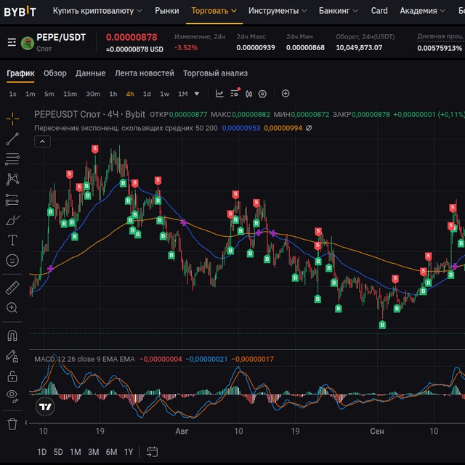Select 1w timeframe
This screenshot has height=465, width=465.
(x=165, y=94)
